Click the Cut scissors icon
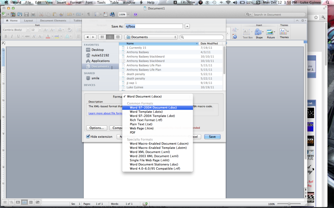This screenshot has height=208, width=334. tap(41, 14)
